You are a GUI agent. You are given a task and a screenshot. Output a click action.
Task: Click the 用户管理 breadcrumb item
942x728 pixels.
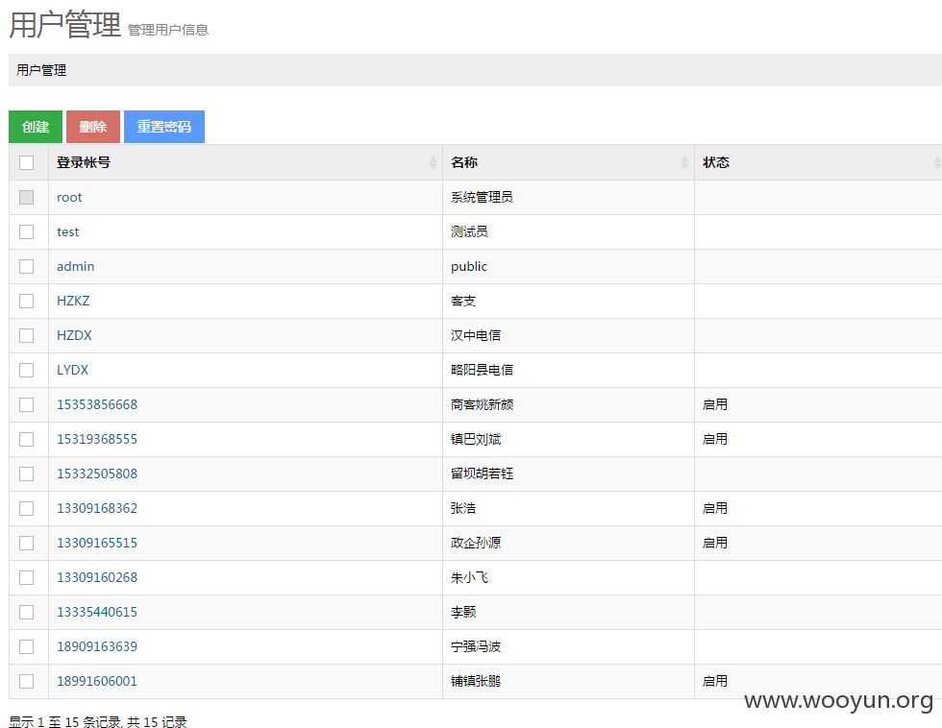click(x=41, y=70)
